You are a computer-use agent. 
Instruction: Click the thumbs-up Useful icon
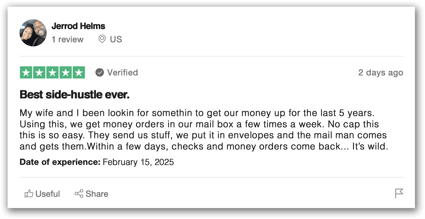(29, 194)
